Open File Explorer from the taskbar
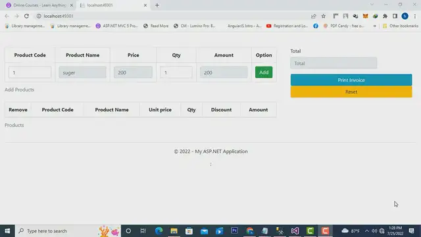 click(x=174, y=231)
